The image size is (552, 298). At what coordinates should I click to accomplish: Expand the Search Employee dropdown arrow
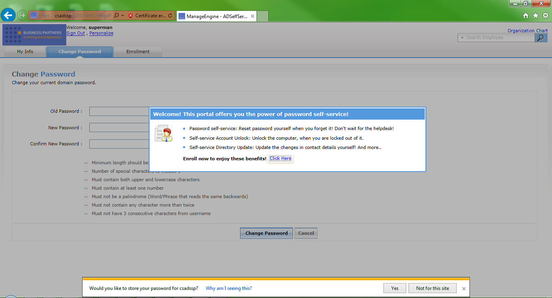coord(462,37)
